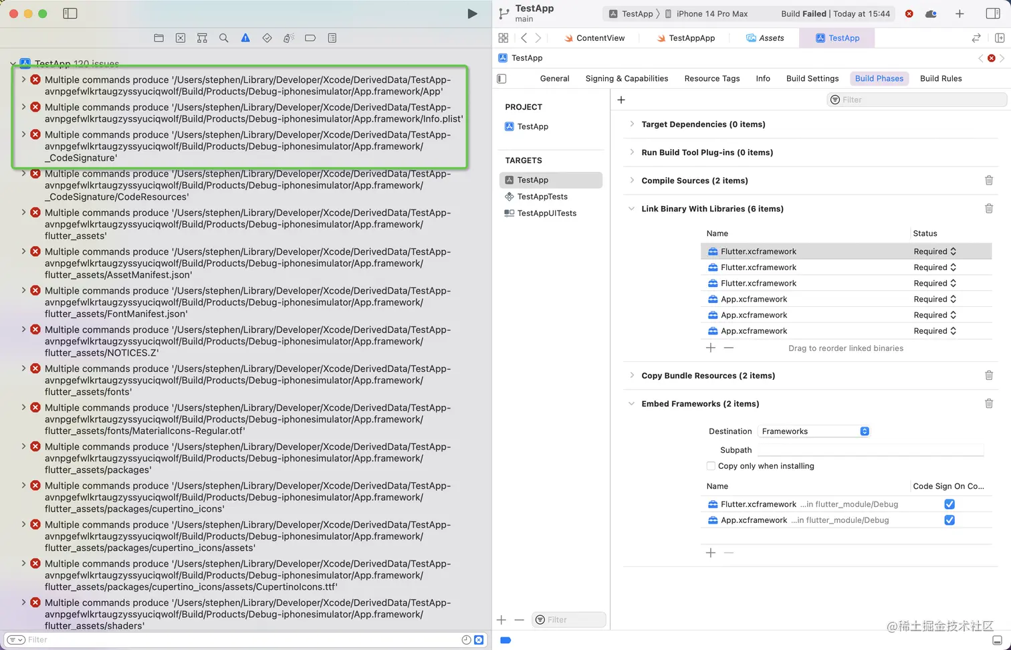This screenshot has width=1011, height=650.
Task: Expand Target Dependencies phase
Action: coord(632,124)
